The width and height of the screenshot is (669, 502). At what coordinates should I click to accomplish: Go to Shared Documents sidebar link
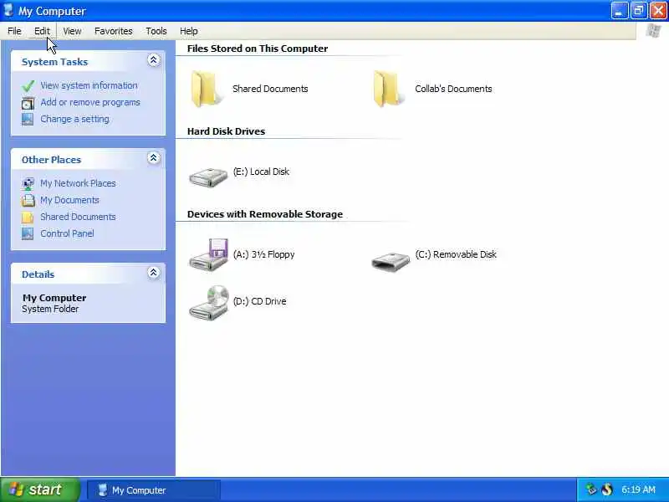coord(78,217)
